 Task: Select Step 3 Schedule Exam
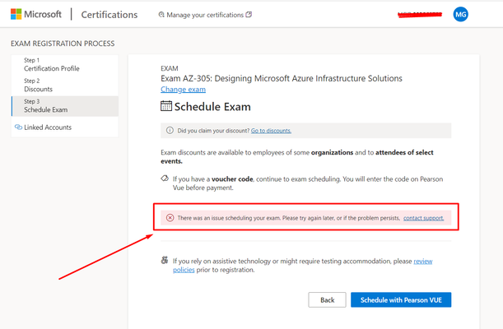(x=65, y=106)
